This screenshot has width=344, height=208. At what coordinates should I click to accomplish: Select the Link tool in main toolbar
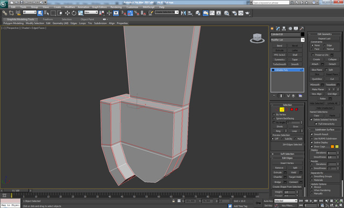pyautogui.click(x=5, y=13)
